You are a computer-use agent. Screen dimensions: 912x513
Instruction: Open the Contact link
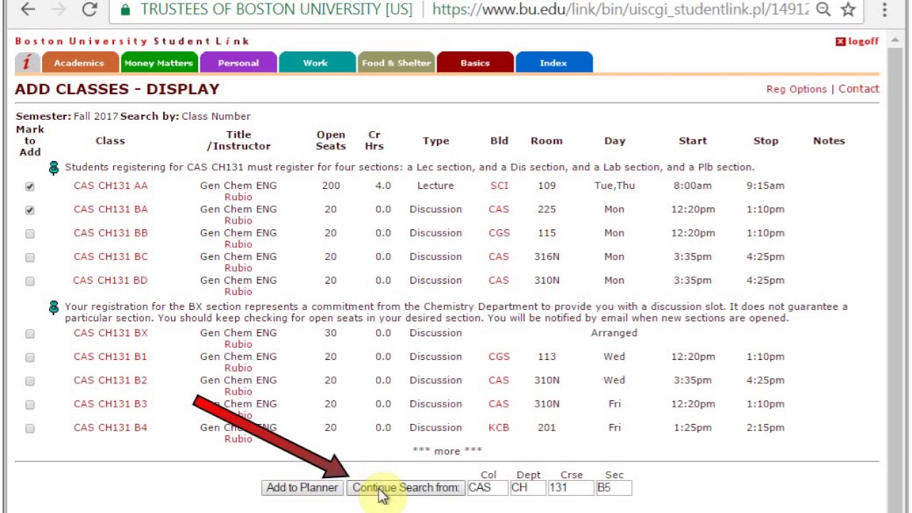(859, 89)
